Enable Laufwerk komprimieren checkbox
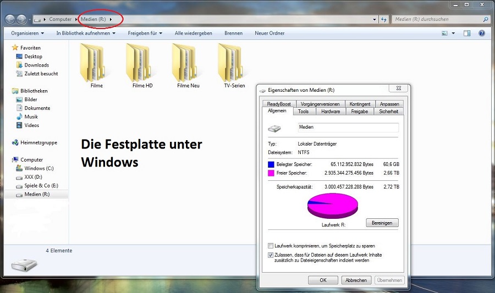495x293 pixels. (271, 246)
